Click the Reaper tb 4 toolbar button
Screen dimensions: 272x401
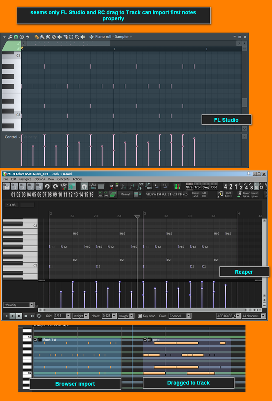[x=39, y=186]
